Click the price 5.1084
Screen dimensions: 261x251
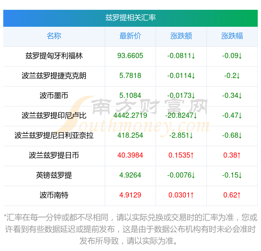[130, 96]
